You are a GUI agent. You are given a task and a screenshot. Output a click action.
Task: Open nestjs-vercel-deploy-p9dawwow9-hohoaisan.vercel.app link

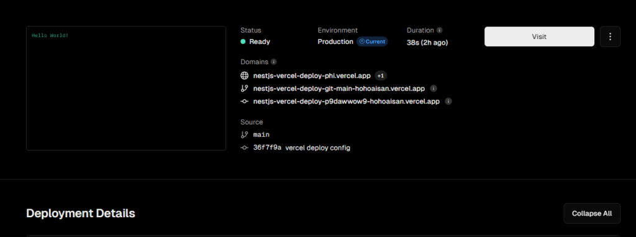pyautogui.click(x=347, y=101)
